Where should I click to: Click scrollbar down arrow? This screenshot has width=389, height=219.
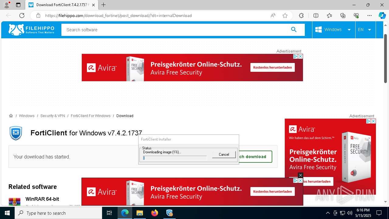coord(386,202)
